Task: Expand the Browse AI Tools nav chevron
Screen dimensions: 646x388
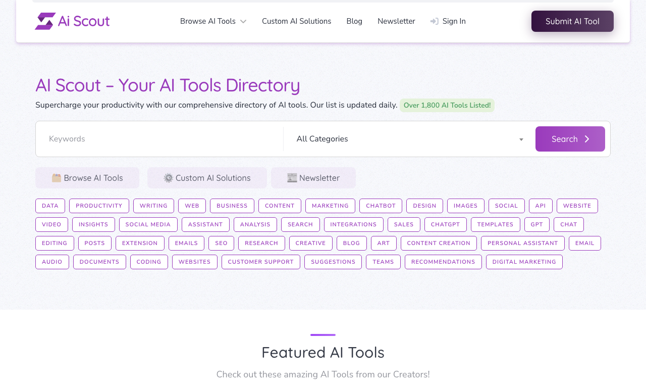Action: [x=243, y=21]
